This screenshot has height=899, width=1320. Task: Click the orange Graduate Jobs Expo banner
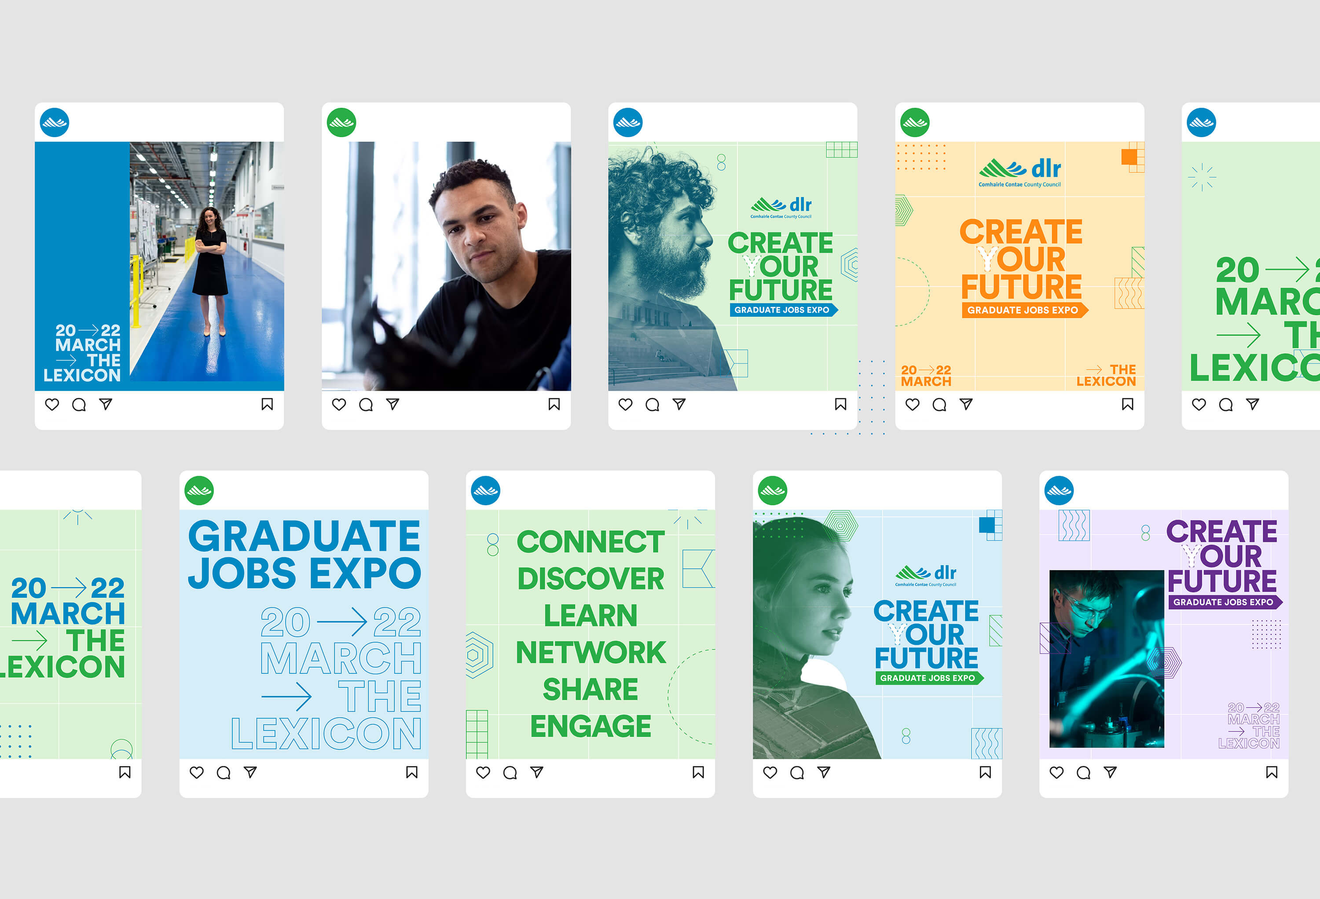[x=1024, y=310]
